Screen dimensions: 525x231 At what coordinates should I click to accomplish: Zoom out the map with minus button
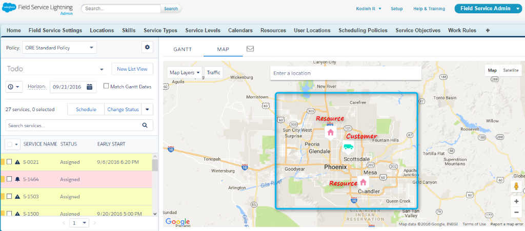pyautogui.click(x=516, y=212)
